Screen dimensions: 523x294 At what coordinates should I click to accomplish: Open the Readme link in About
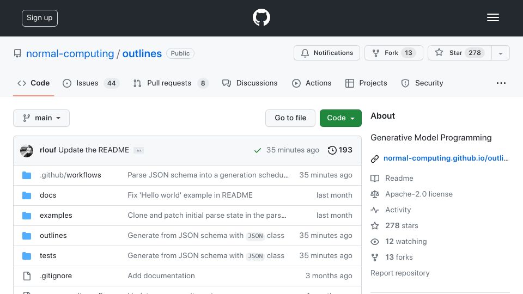[x=399, y=178]
